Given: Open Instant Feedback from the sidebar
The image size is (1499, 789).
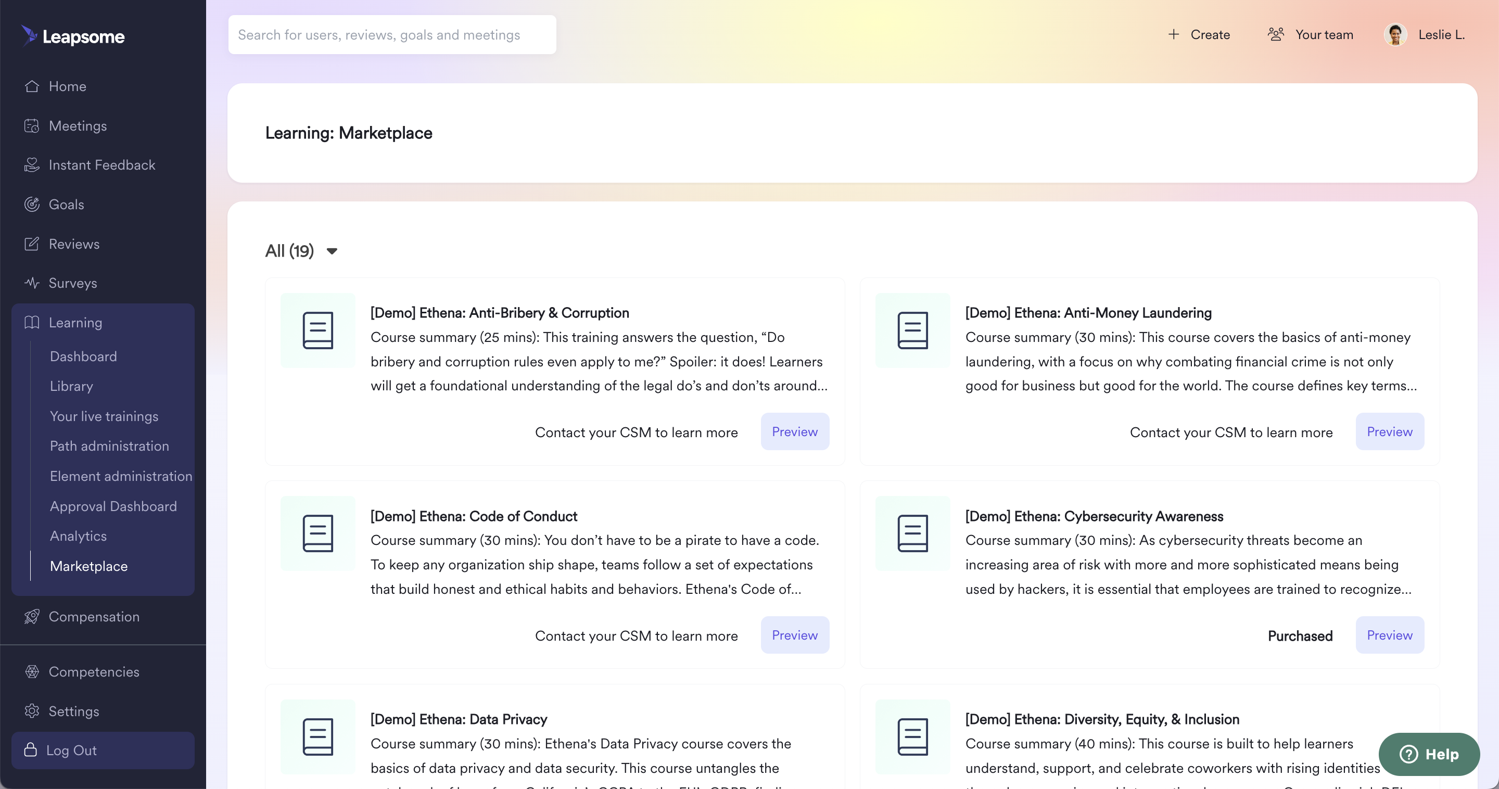Looking at the screenshot, I should pyautogui.click(x=102, y=166).
